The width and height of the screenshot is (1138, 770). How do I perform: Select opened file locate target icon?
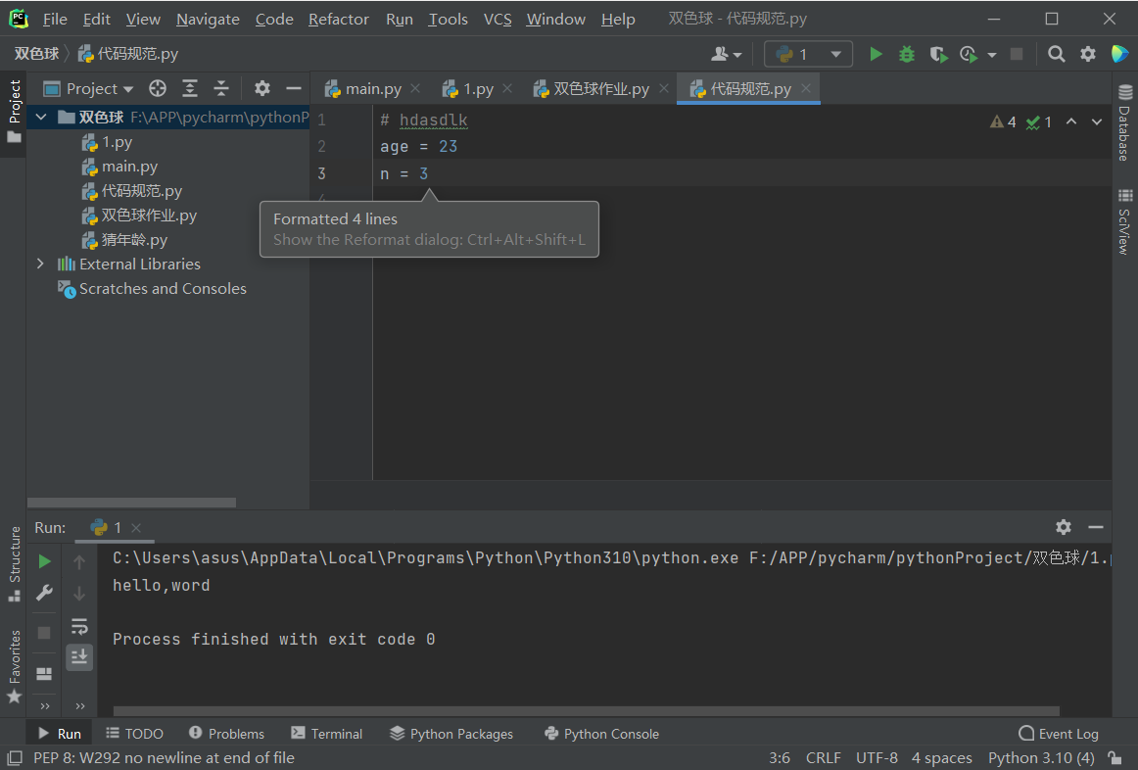pyautogui.click(x=158, y=88)
